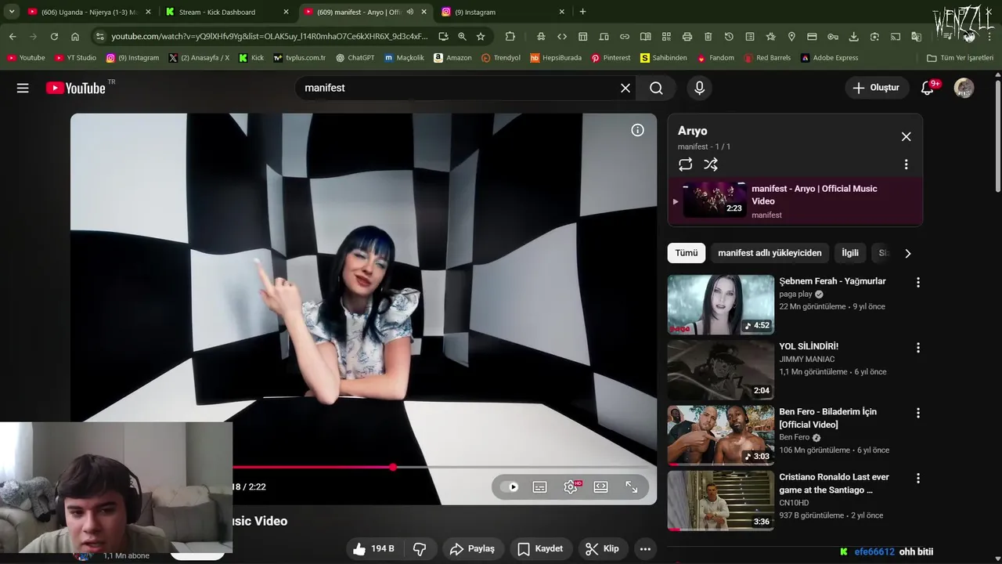
Task: Open the ChatGPT bookmark
Action: point(355,57)
